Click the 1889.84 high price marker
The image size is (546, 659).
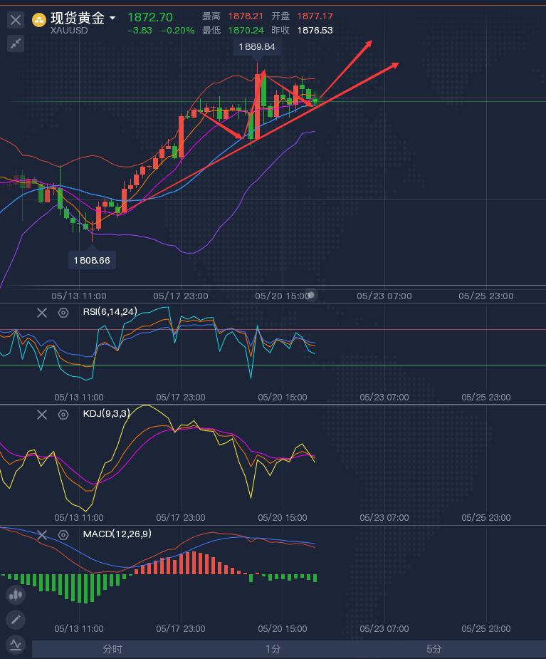(x=257, y=46)
